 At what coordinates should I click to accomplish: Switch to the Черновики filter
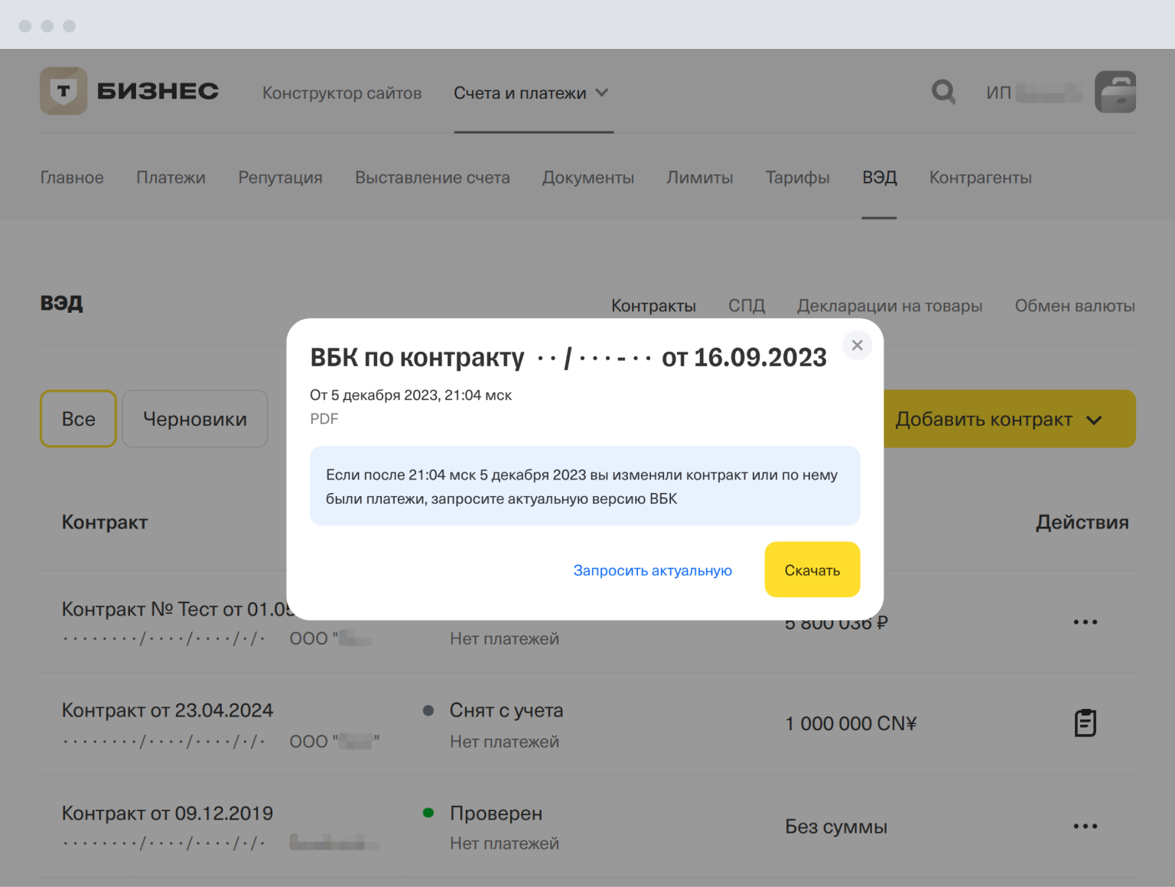[194, 418]
